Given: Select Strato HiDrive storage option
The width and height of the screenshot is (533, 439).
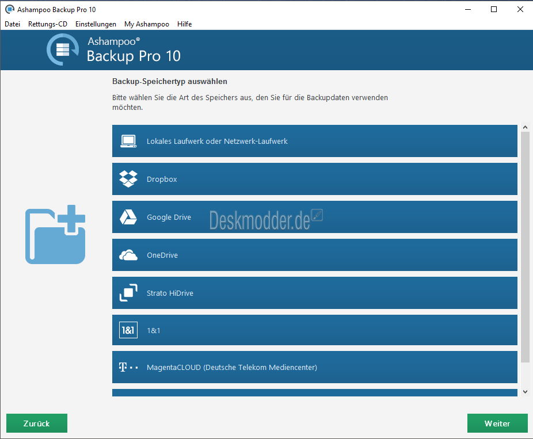Looking at the screenshot, I should 314,292.
